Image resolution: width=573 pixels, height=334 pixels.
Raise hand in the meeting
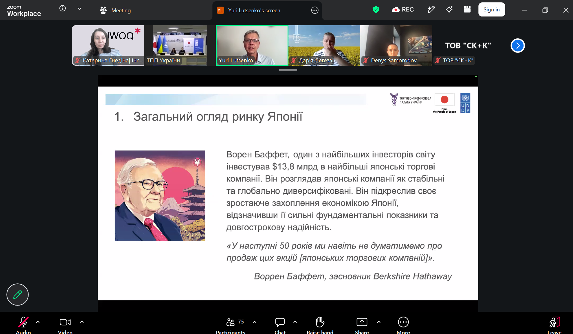(320, 325)
